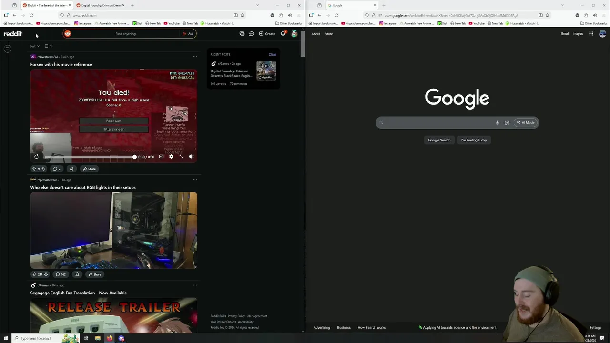Open overflow menu on Segagaga post
Screen dimensions: 610x343
point(195,285)
